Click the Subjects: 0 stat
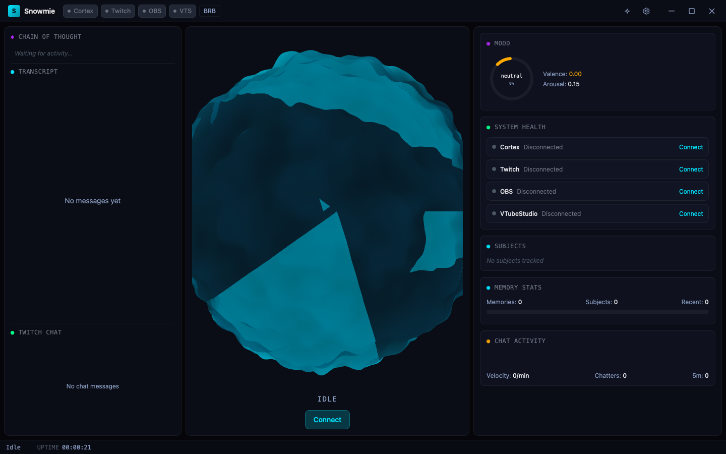 pyautogui.click(x=601, y=302)
